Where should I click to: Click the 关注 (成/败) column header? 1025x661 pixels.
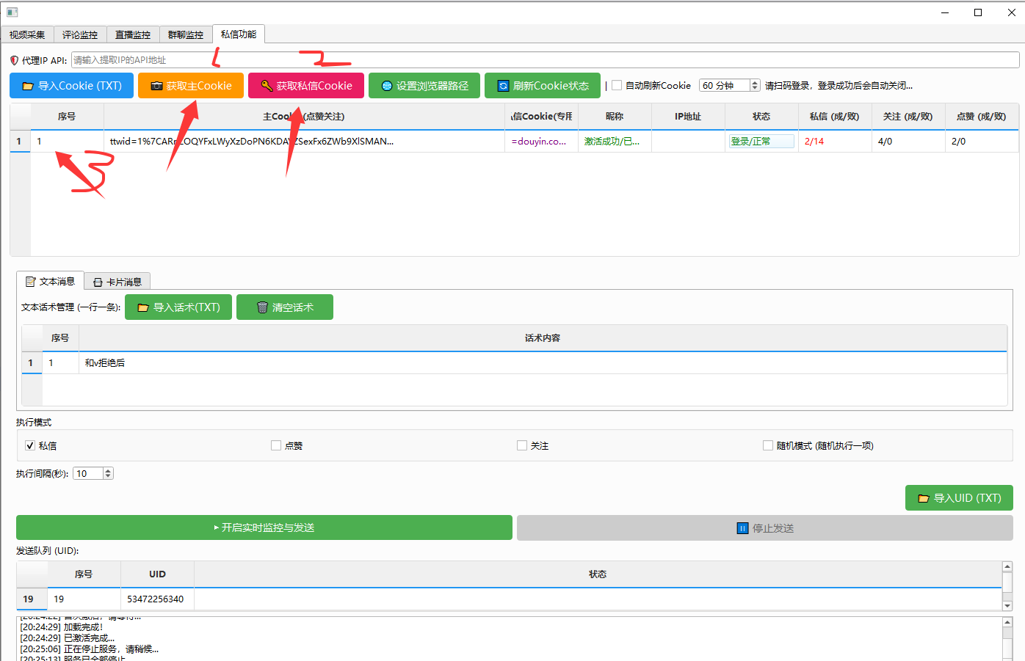click(x=908, y=117)
